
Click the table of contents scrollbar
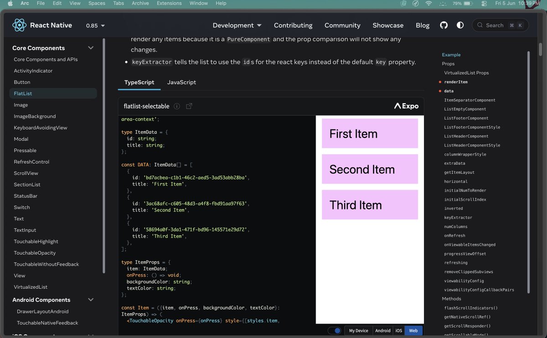point(529,172)
